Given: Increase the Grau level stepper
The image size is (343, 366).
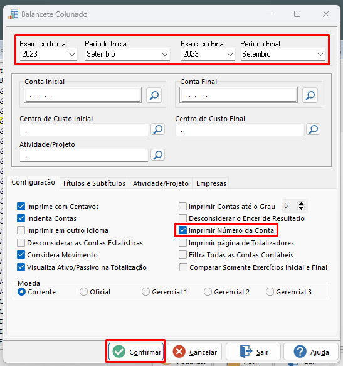Looking at the screenshot, I should click(301, 203).
